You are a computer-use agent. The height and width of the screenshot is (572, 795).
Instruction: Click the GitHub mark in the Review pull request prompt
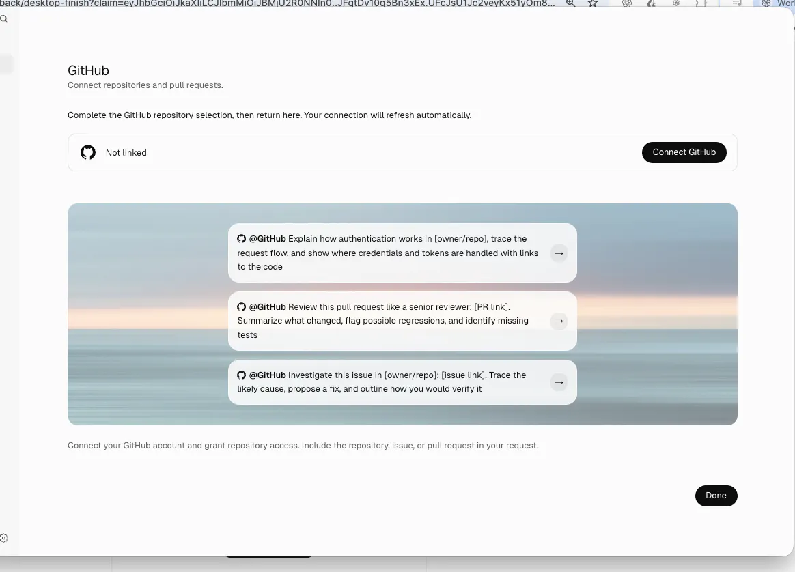(241, 307)
